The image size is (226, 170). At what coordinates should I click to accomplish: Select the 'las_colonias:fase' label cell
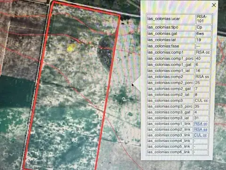pyautogui.click(x=171, y=46)
